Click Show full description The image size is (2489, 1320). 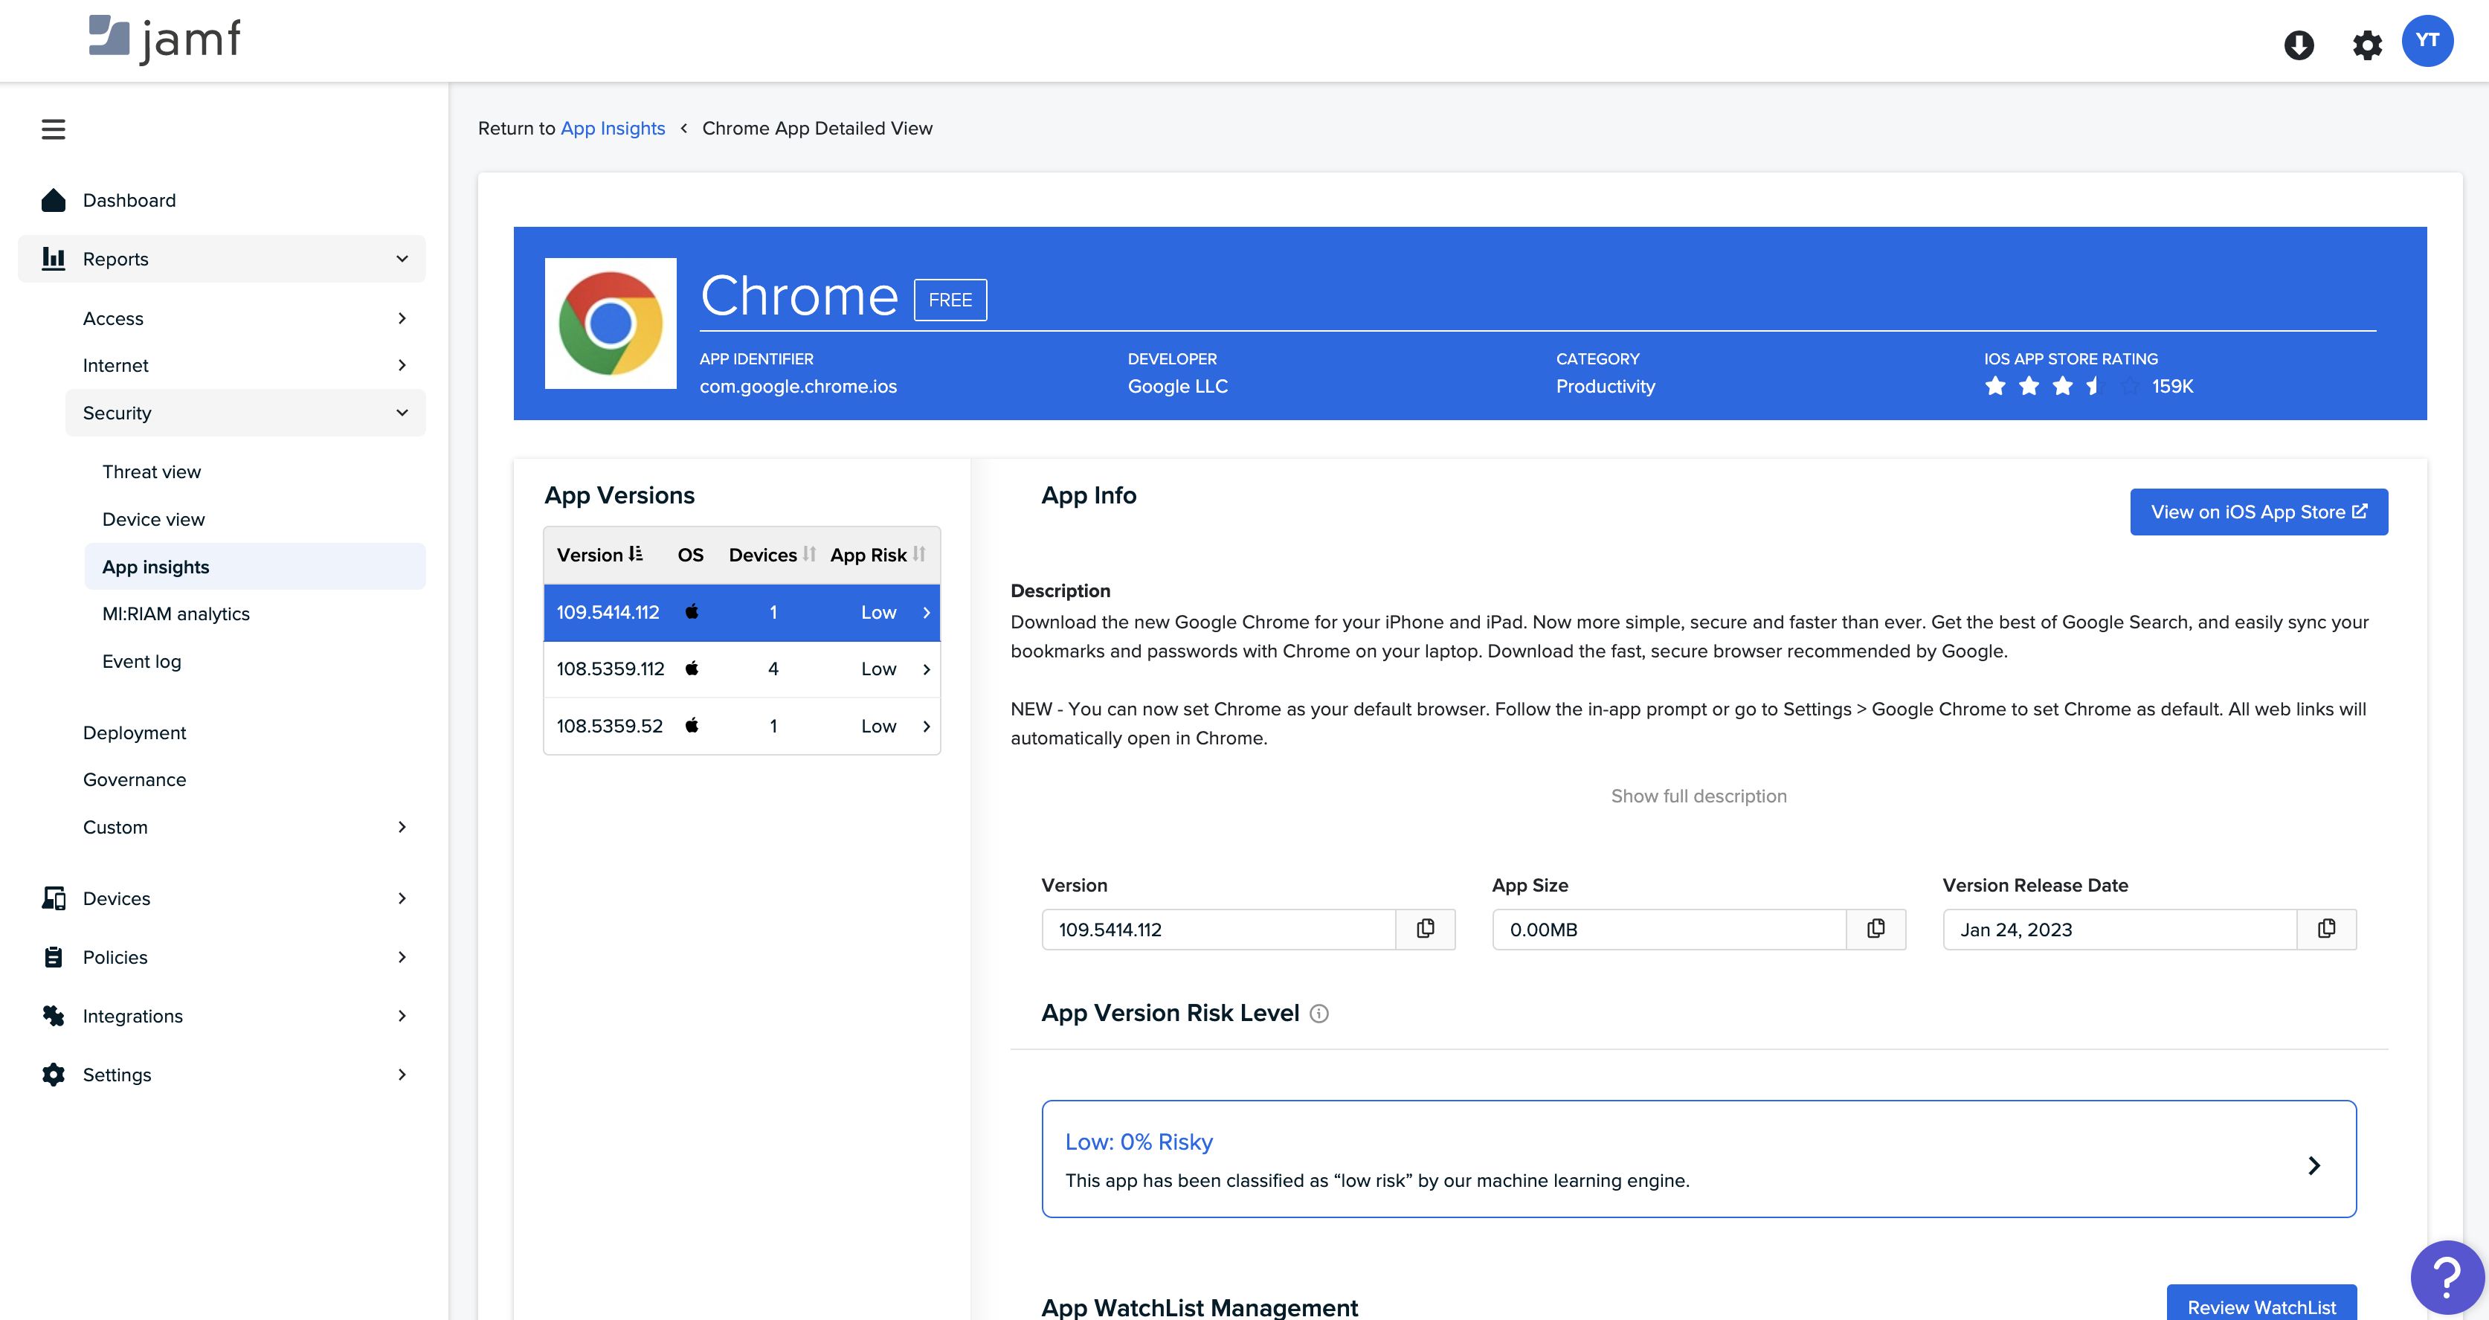tap(1698, 795)
